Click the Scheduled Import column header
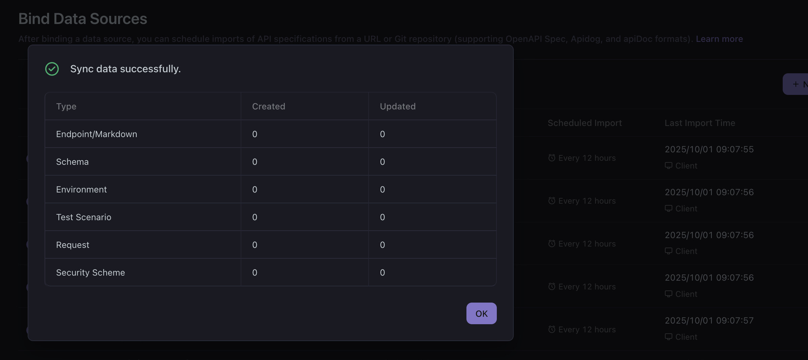 click(x=585, y=123)
